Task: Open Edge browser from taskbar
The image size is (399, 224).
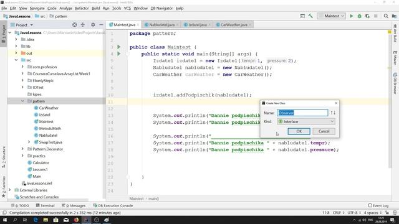Action: coord(36,220)
